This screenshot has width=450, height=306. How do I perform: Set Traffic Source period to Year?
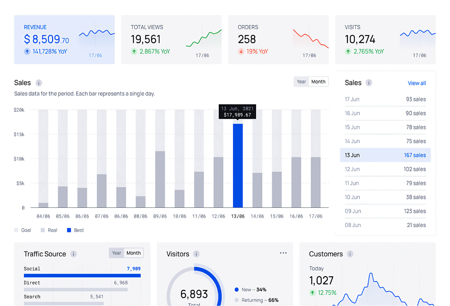pos(117,253)
